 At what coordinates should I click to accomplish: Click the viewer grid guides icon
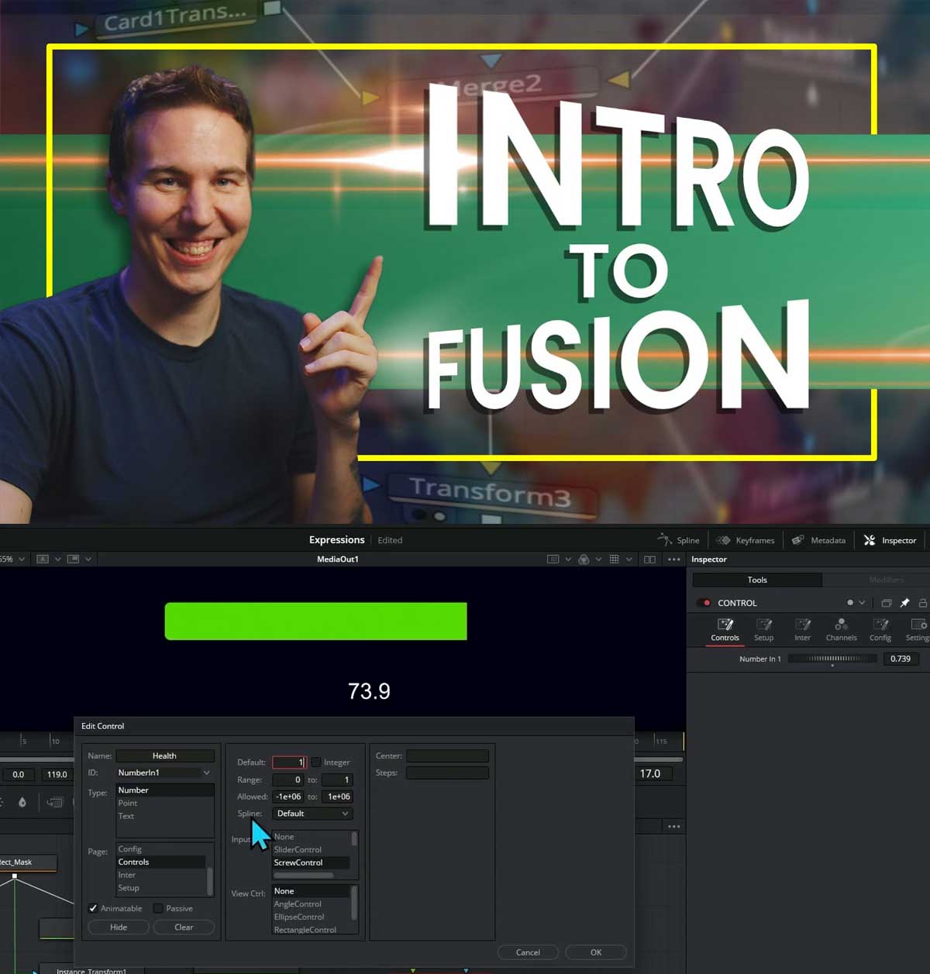(x=614, y=559)
